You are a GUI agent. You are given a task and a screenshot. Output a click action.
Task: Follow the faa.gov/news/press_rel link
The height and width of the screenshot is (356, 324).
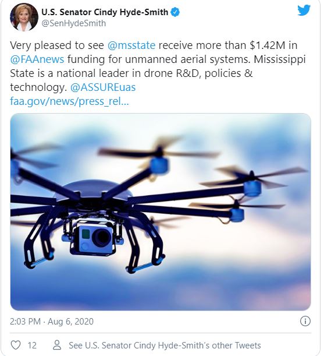69,101
